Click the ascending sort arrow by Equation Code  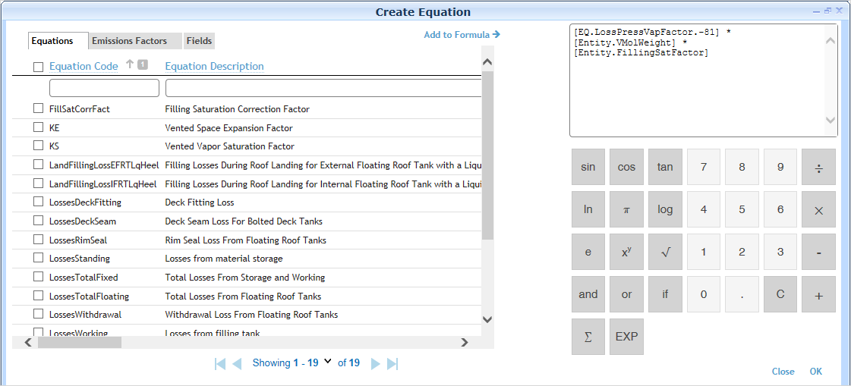(129, 64)
